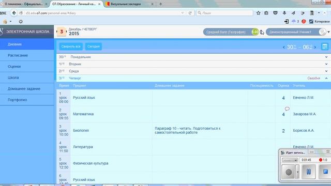Click the Свернуть все button

[x=71, y=47]
